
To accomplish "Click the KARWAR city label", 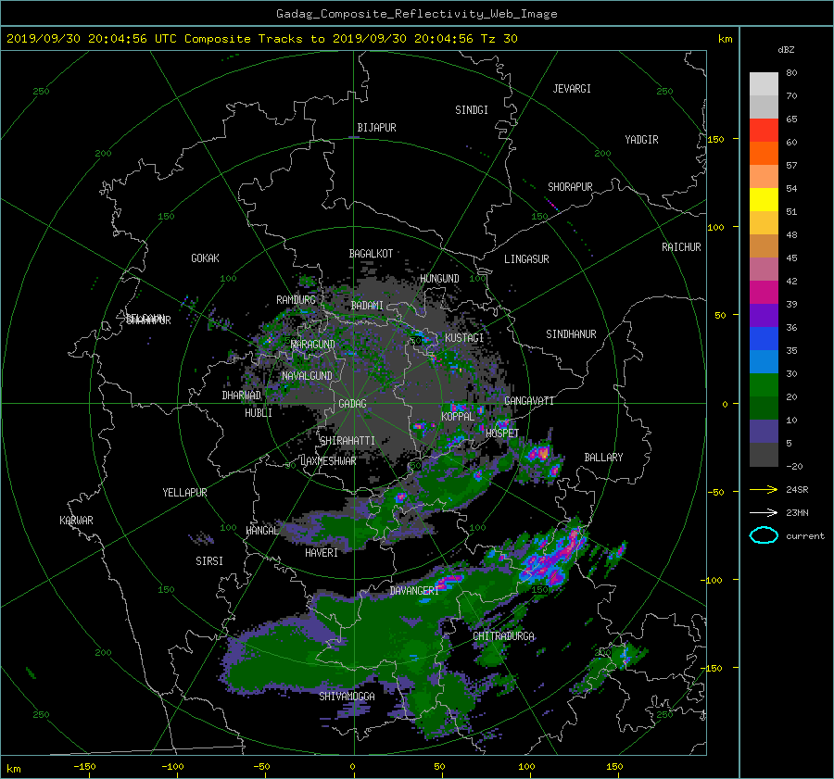I will (76, 521).
